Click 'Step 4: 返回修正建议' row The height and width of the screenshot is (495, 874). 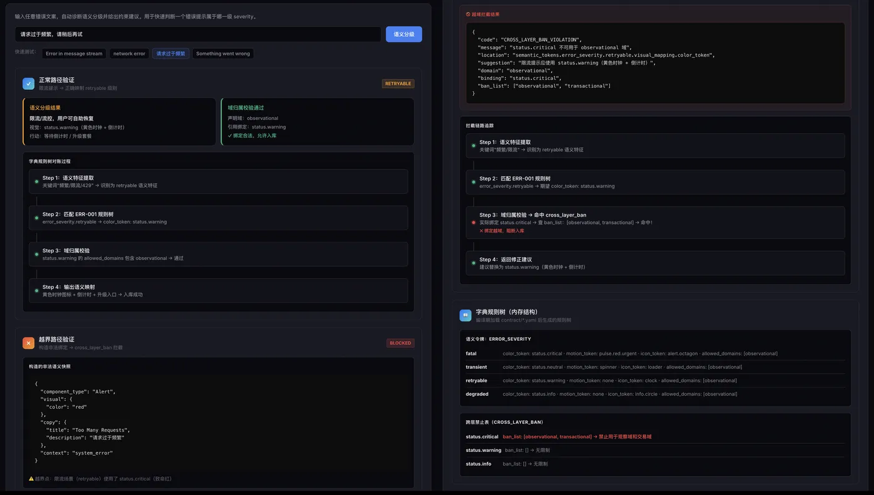point(655,263)
